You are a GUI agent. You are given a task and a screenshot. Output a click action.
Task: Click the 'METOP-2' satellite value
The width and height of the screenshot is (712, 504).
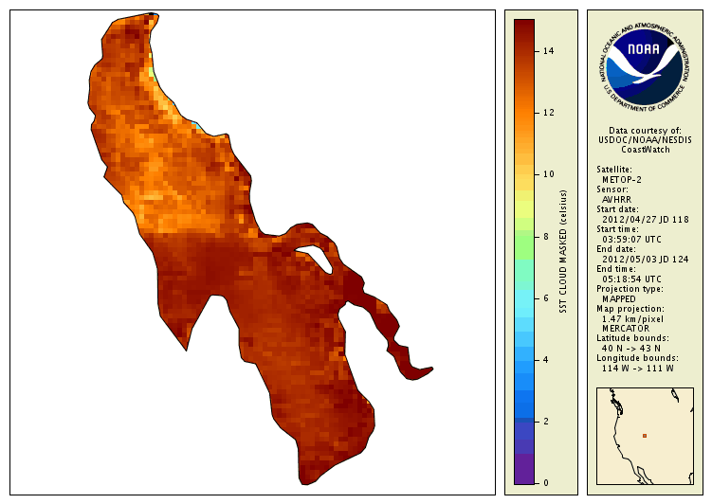pos(622,180)
